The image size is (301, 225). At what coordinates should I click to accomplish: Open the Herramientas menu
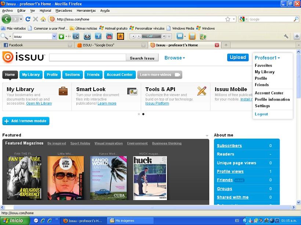click(86, 11)
